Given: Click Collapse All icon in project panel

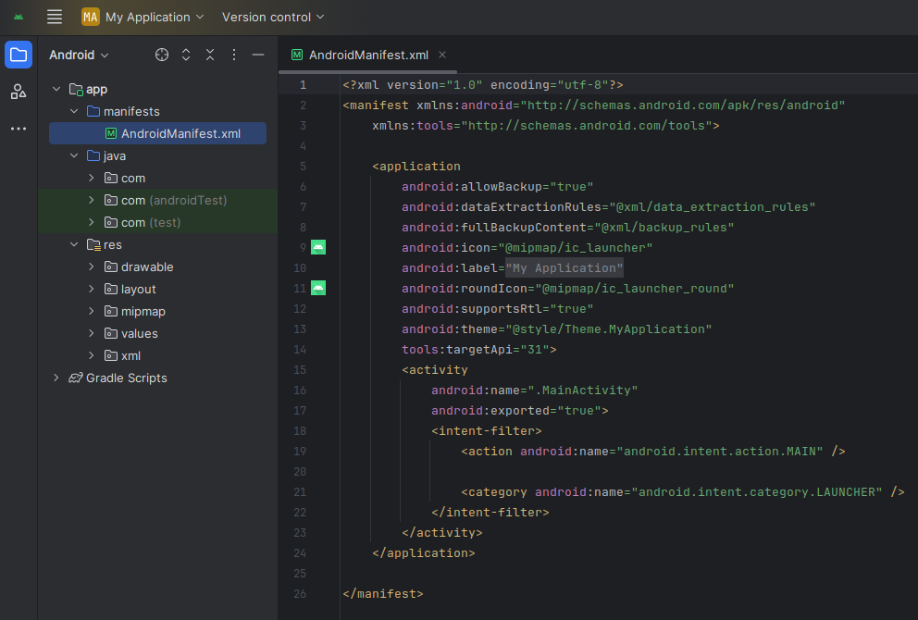Looking at the screenshot, I should 210,55.
